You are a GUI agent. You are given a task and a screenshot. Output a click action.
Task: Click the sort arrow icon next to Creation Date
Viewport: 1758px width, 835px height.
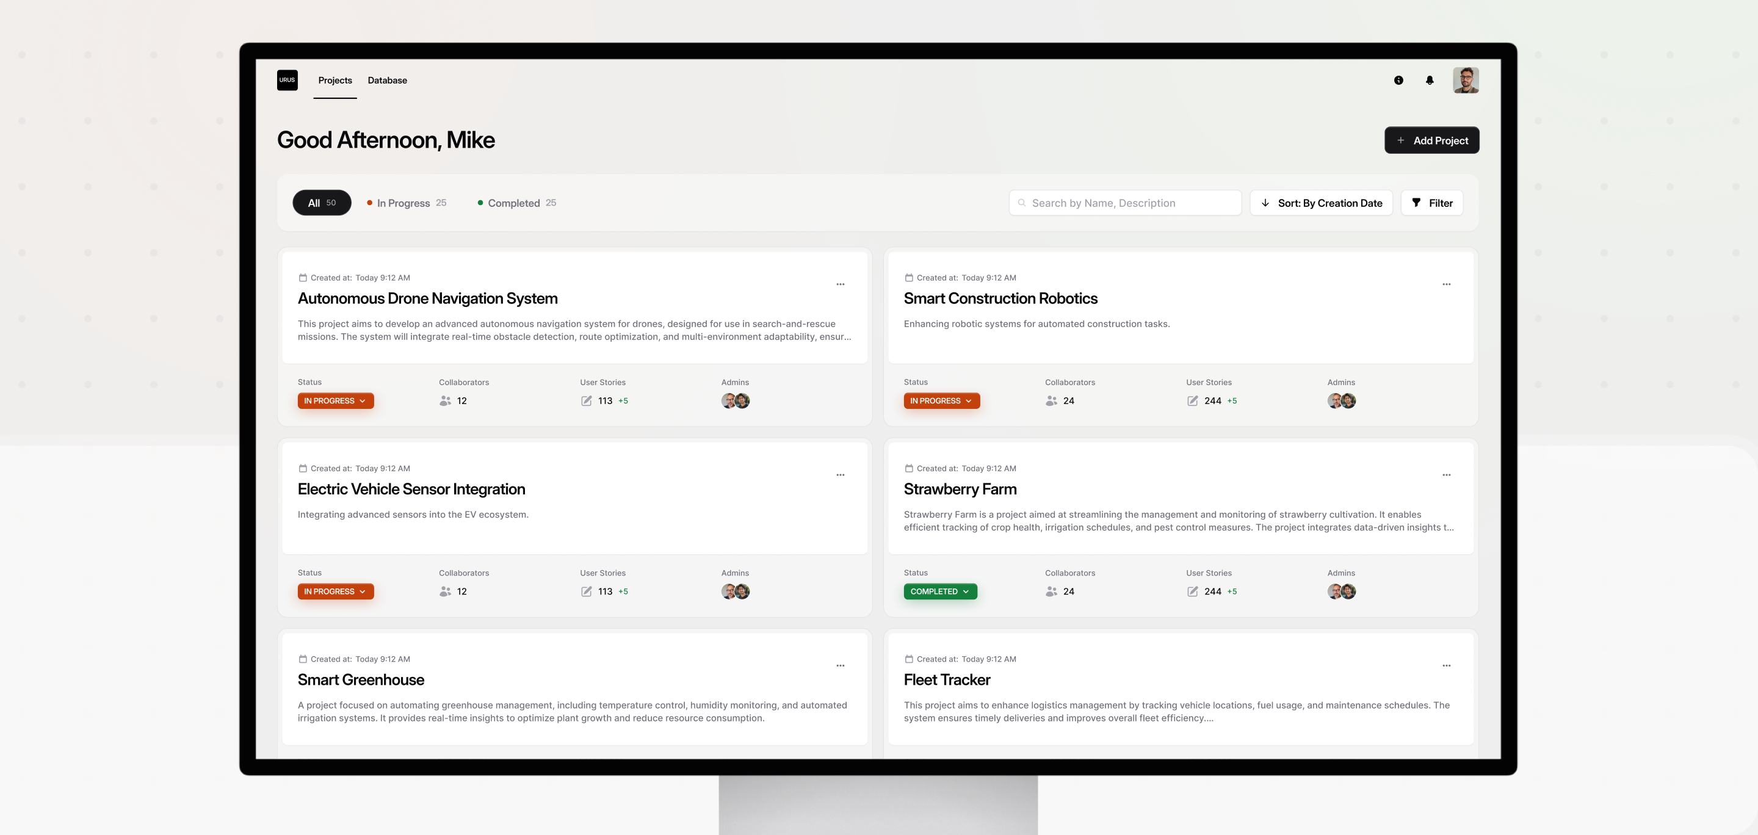click(1266, 203)
